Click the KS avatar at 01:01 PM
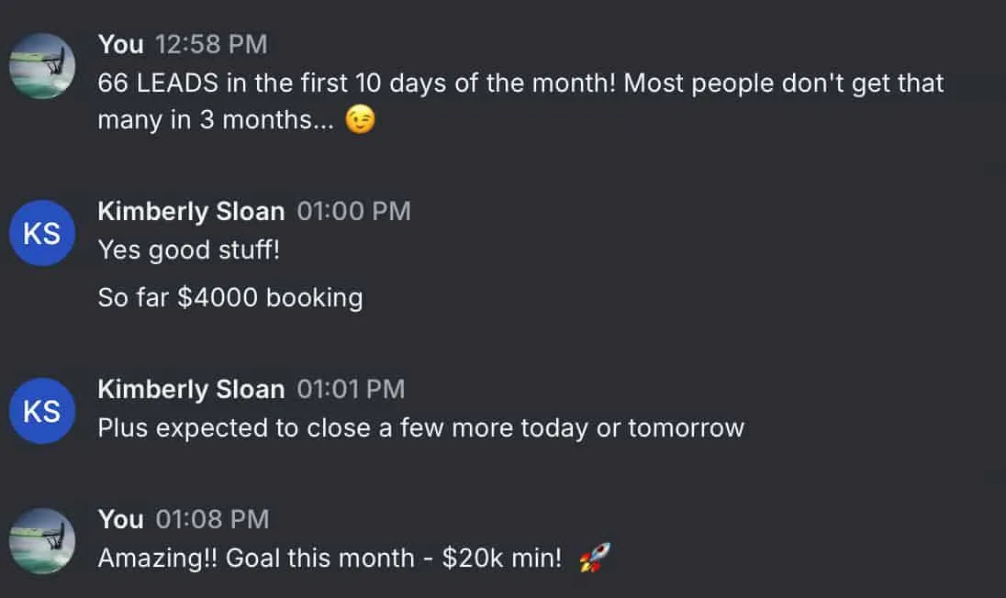1006x598 pixels. [42, 411]
